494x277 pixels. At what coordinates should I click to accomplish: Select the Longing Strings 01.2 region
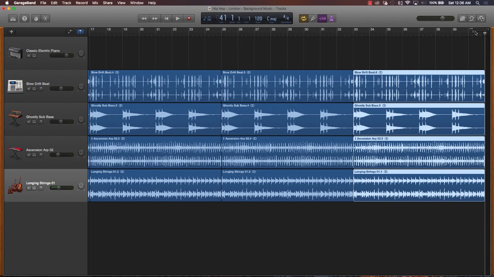pos(155,185)
